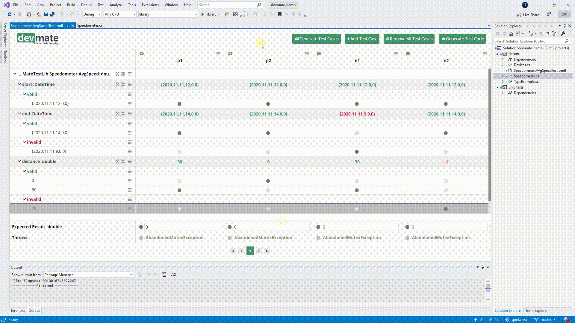The height and width of the screenshot is (323, 575).
Task: Open hamburger menu of end:DateTime row
Action: [x=130, y=114]
